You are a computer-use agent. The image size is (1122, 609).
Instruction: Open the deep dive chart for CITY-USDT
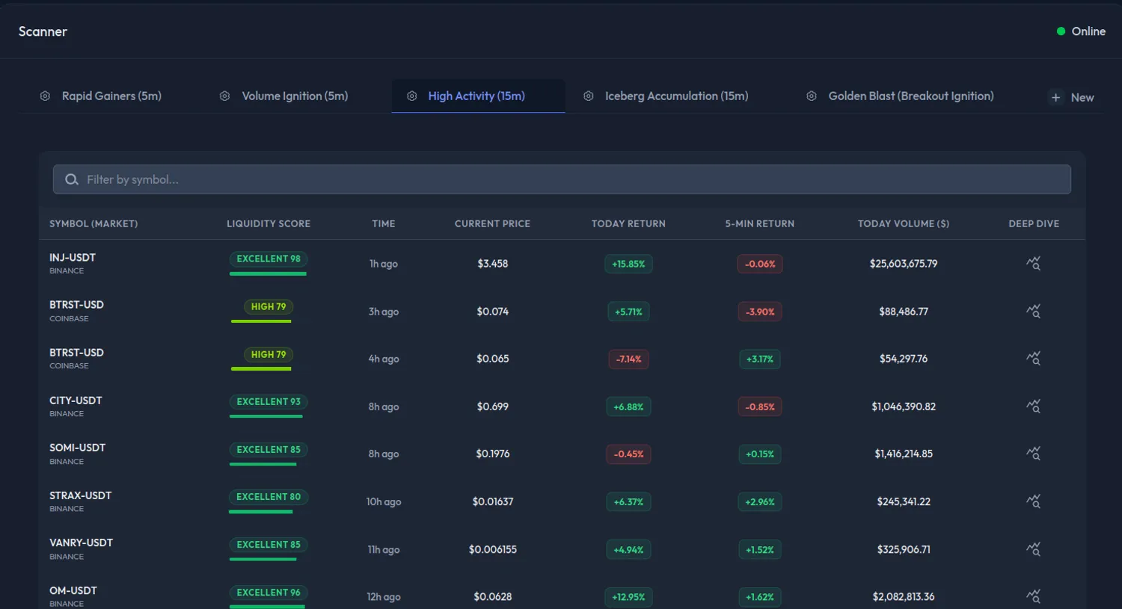pos(1034,406)
